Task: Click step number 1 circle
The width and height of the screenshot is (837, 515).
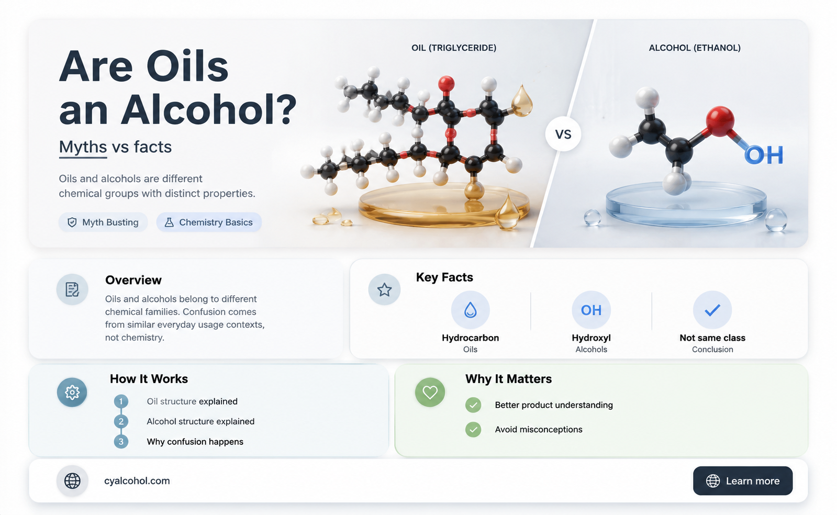Action: click(x=121, y=401)
